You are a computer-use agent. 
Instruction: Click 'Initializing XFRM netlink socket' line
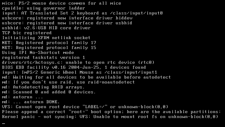[46, 38]
